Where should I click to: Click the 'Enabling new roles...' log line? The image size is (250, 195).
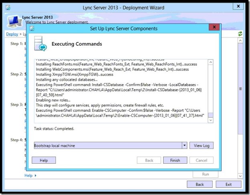click(53, 100)
